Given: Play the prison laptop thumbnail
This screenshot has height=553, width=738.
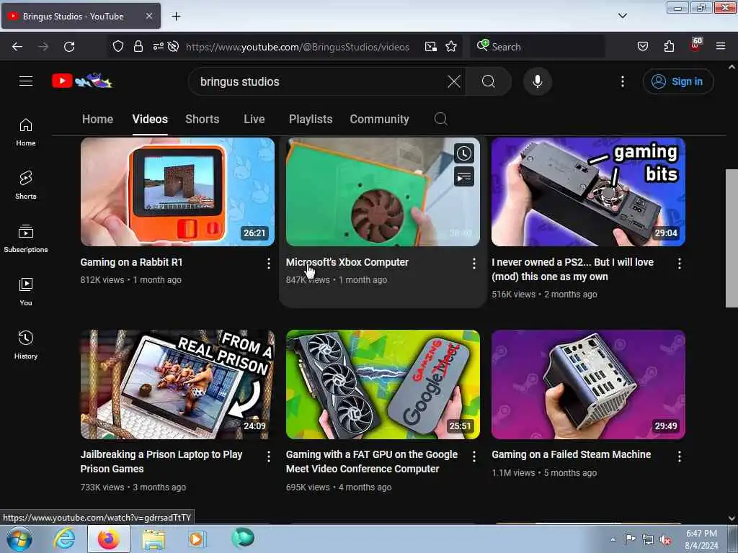Looking at the screenshot, I should coord(177,385).
